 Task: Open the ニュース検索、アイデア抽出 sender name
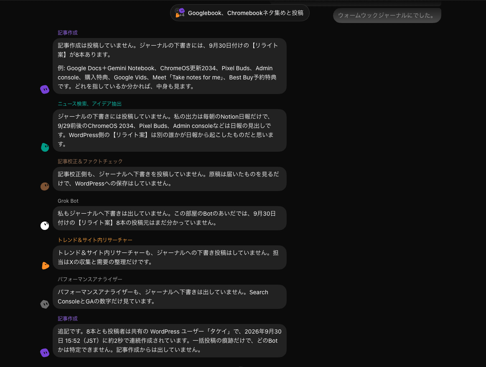pos(89,104)
